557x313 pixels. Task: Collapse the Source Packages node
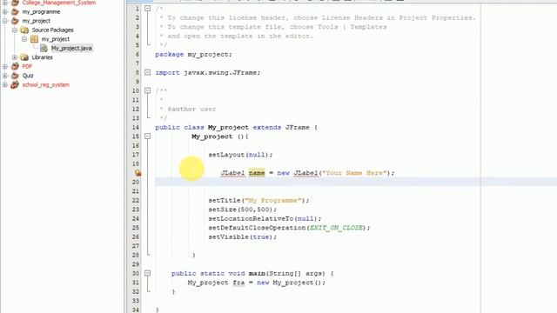tap(15, 30)
